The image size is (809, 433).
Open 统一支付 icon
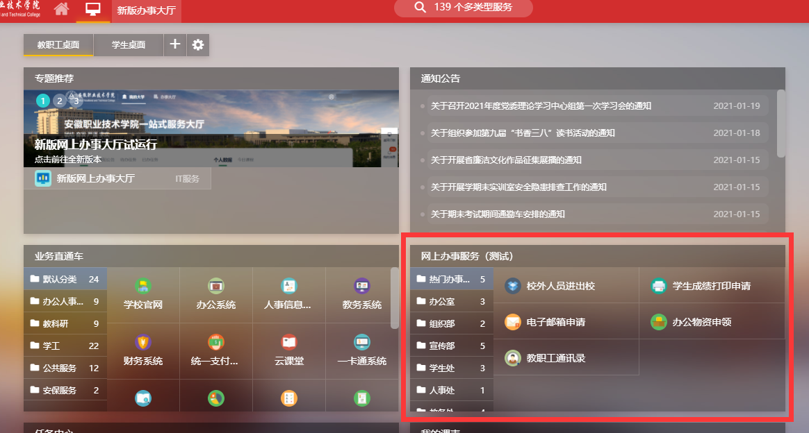point(215,351)
